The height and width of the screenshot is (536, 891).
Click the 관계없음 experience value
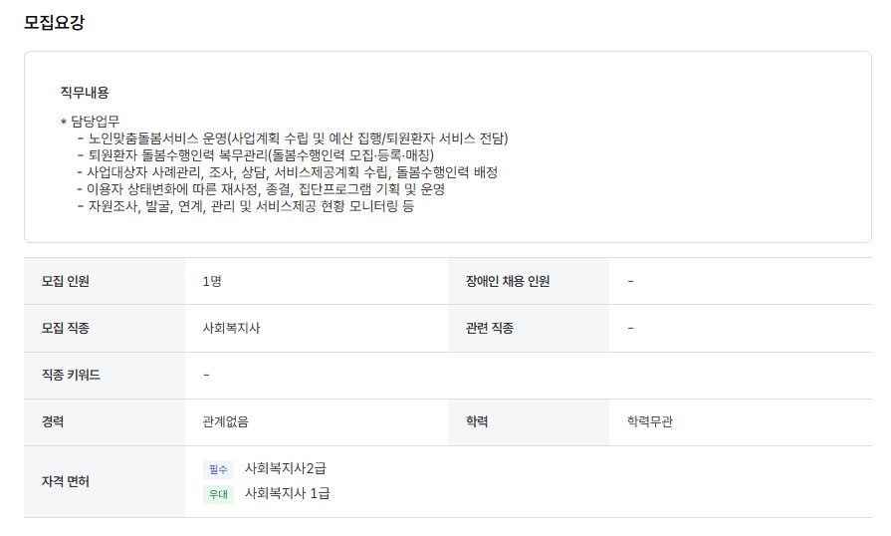pos(226,421)
